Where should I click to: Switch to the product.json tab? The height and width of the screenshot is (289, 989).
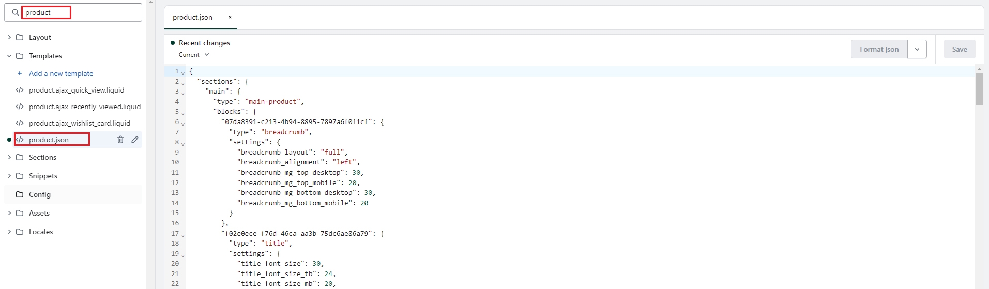coord(192,17)
